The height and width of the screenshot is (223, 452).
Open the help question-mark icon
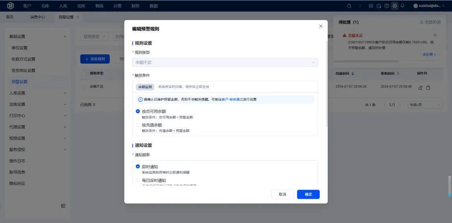[x=387, y=6]
